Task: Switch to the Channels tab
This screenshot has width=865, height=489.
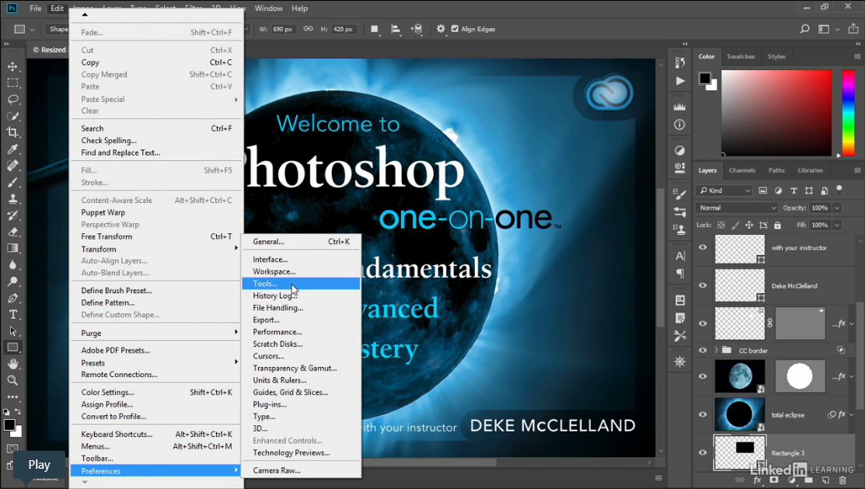Action: click(x=742, y=170)
